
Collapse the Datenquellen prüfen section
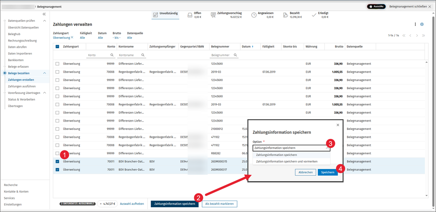[44, 21]
